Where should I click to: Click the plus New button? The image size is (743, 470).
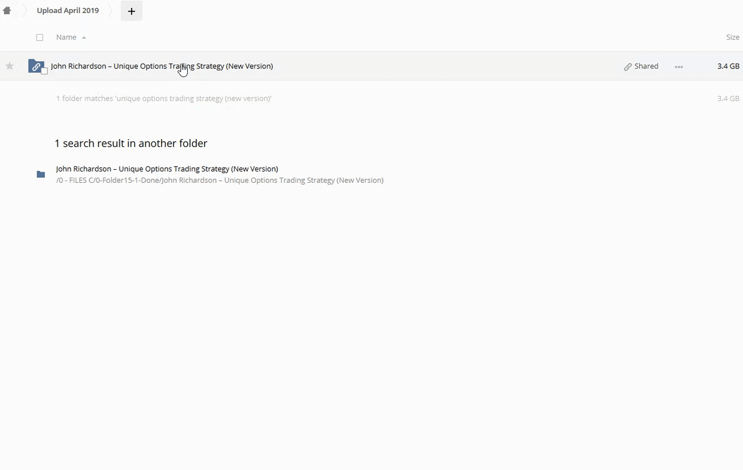point(131,11)
